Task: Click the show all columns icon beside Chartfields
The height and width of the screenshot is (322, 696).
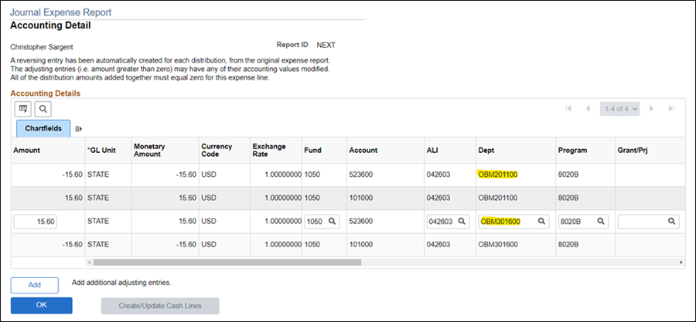Action: (x=79, y=129)
